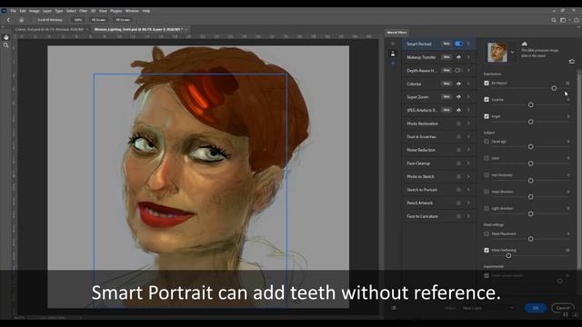
Task: Enable the Hair thickness checkbox
Action: 487,175
